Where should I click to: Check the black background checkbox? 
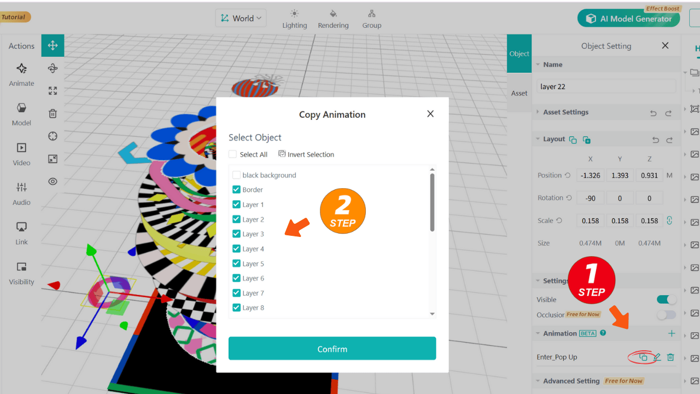tap(236, 175)
